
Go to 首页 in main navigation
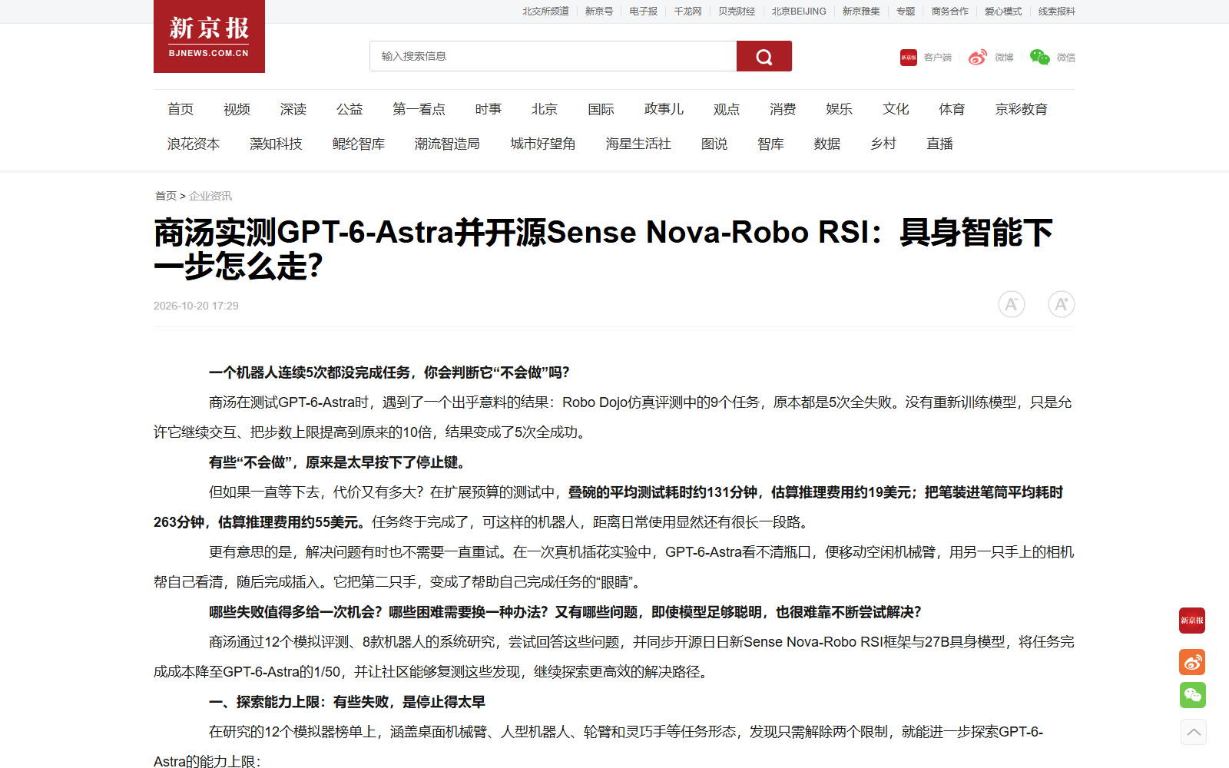pyautogui.click(x=181, y=109)
